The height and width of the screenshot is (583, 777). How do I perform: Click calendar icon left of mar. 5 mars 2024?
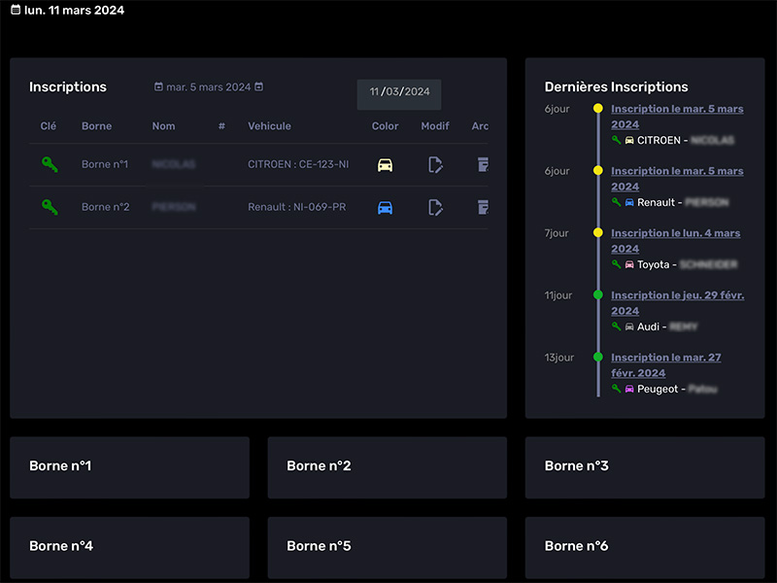click(x=158, y=87)
